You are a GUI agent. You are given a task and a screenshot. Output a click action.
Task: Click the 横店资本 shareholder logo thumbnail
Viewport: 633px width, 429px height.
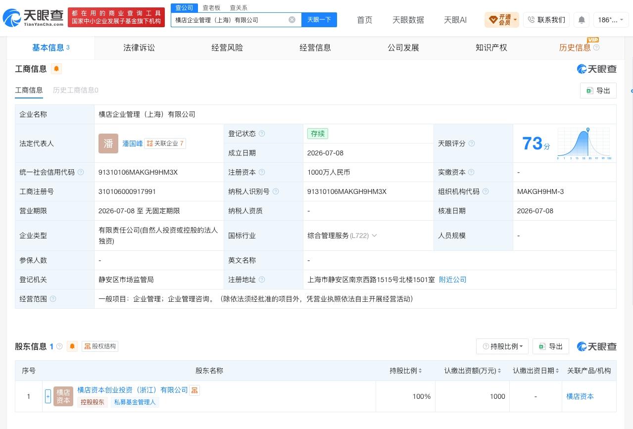(63, 396)
